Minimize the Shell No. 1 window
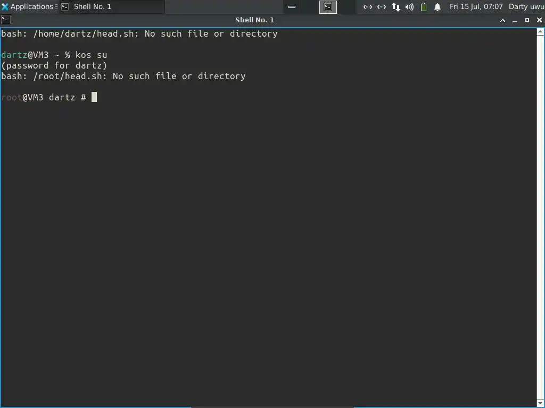Image resolution: width=545 pixels, height=408 pixels. pos(515,20)
